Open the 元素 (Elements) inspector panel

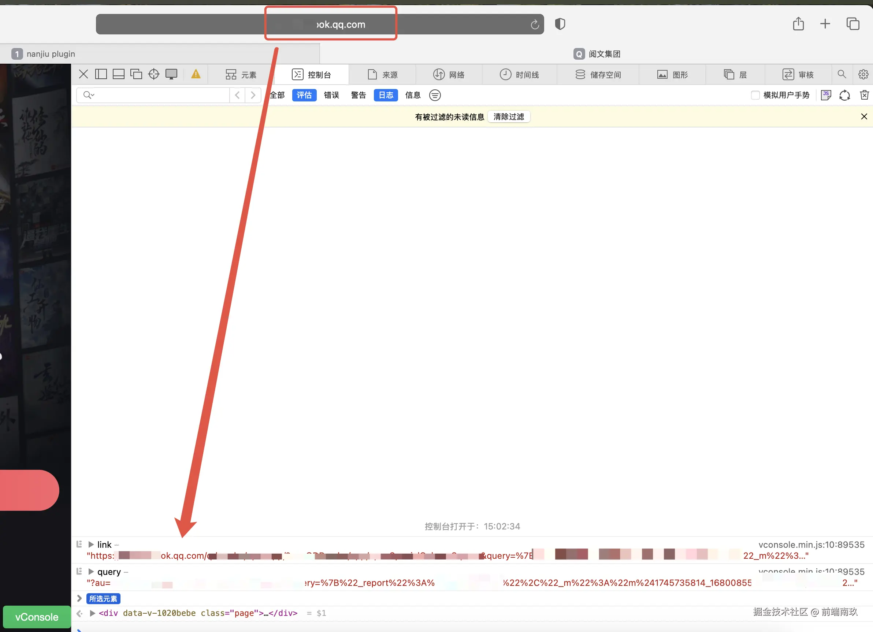(241, 74)
